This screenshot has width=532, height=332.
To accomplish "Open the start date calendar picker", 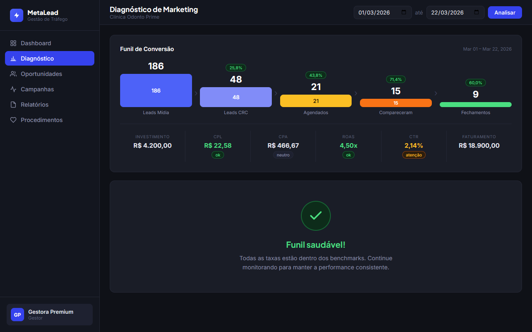I will tap(404, 12).
